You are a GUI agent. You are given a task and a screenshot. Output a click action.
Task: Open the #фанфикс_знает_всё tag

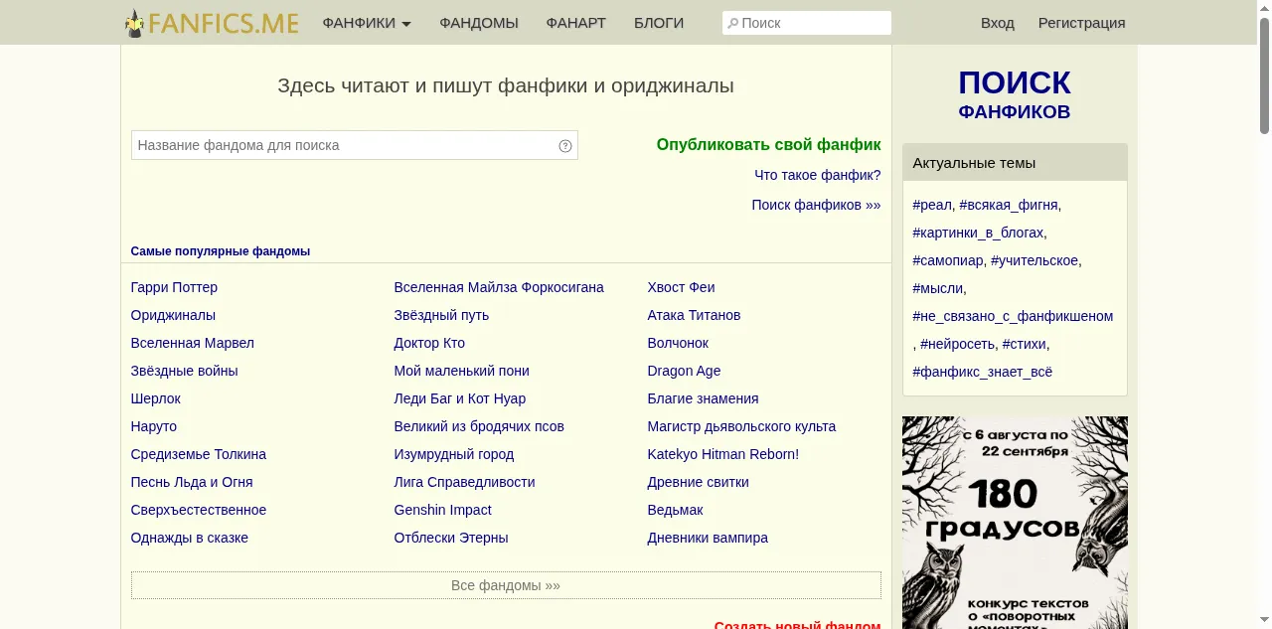pyautogui.click(x=982, y=372)
